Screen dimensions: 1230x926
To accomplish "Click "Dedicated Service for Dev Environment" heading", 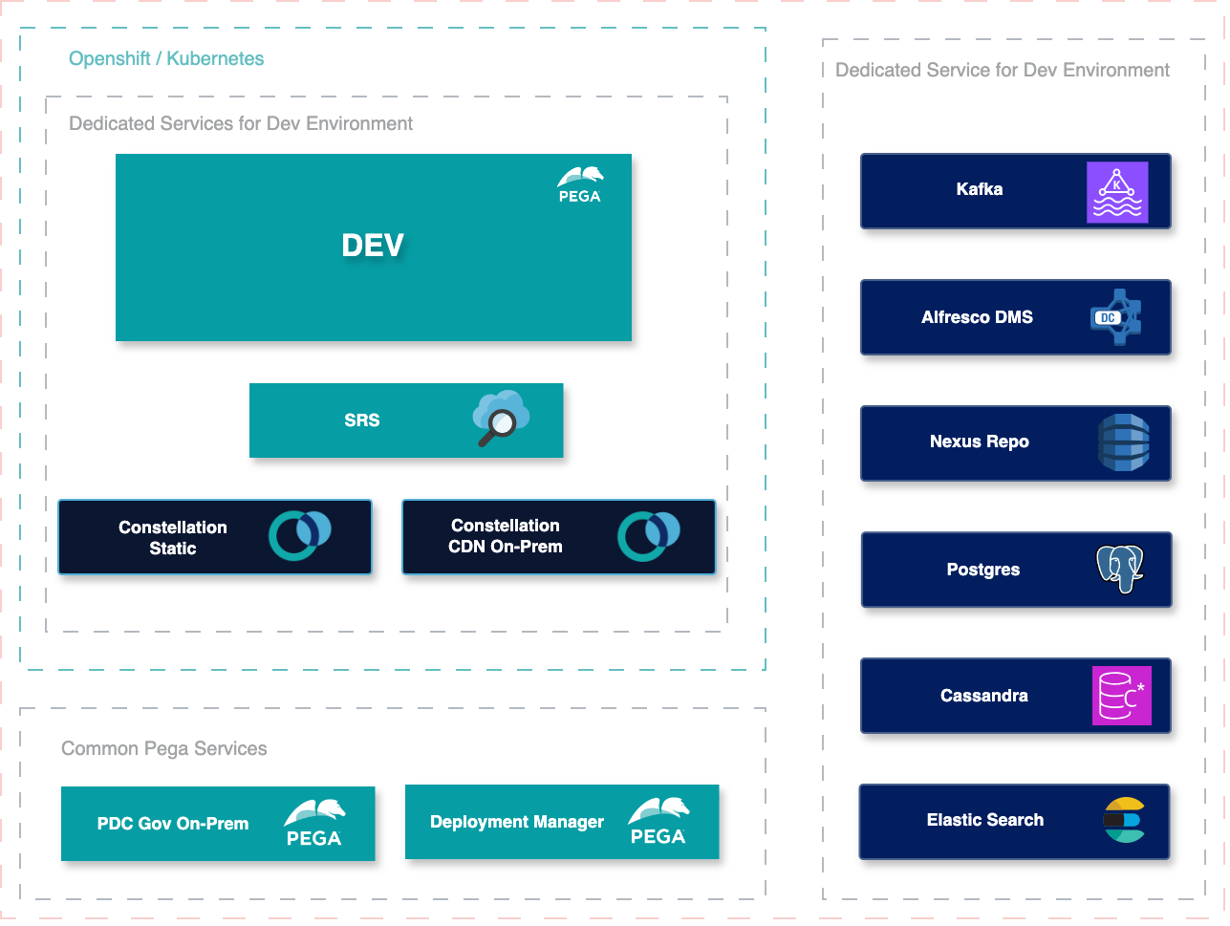I will pos(1003,70).
